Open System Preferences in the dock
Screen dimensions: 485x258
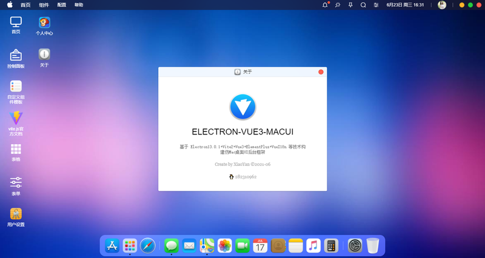point(355,246)
